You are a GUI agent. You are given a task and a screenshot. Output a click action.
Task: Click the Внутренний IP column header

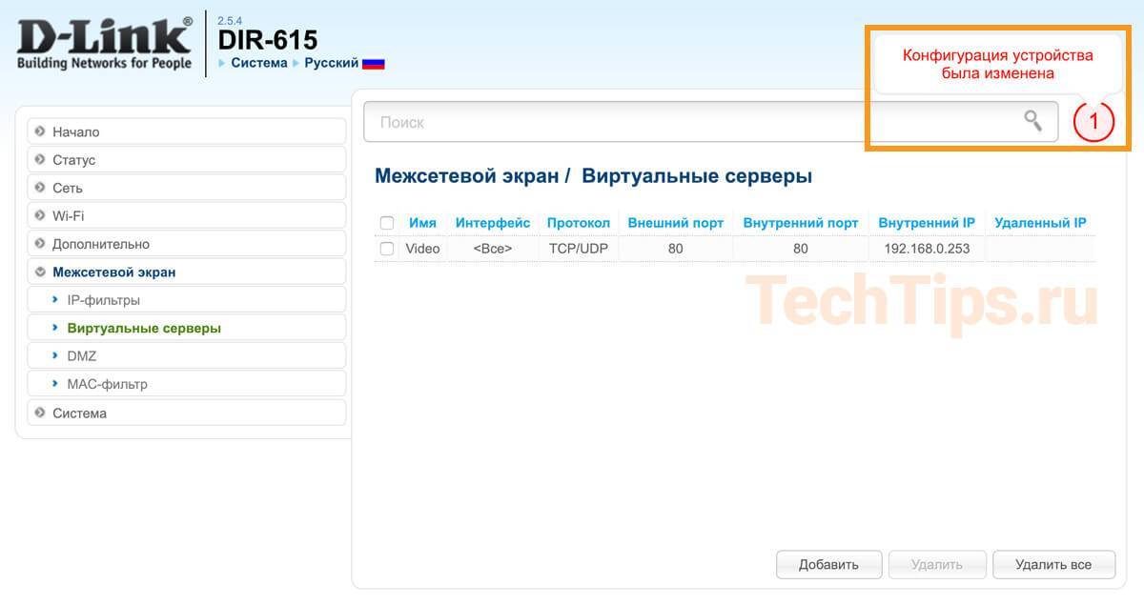(927, 223)
